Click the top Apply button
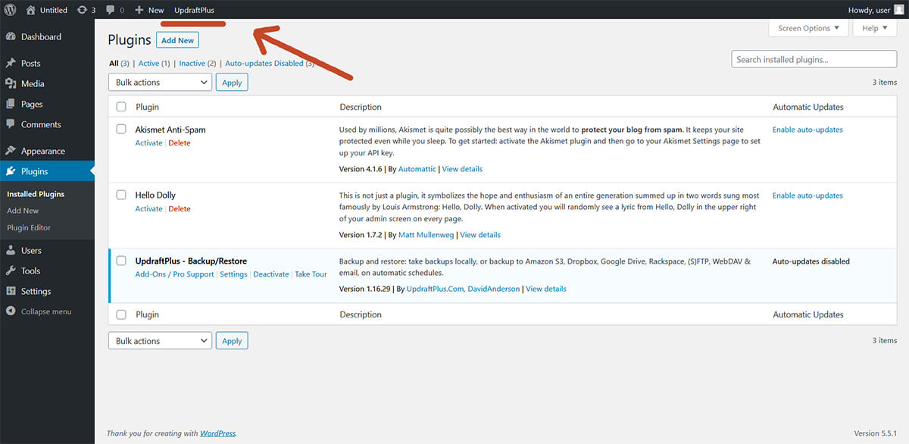This screenshot has height=444, width=909. (232, 83)
